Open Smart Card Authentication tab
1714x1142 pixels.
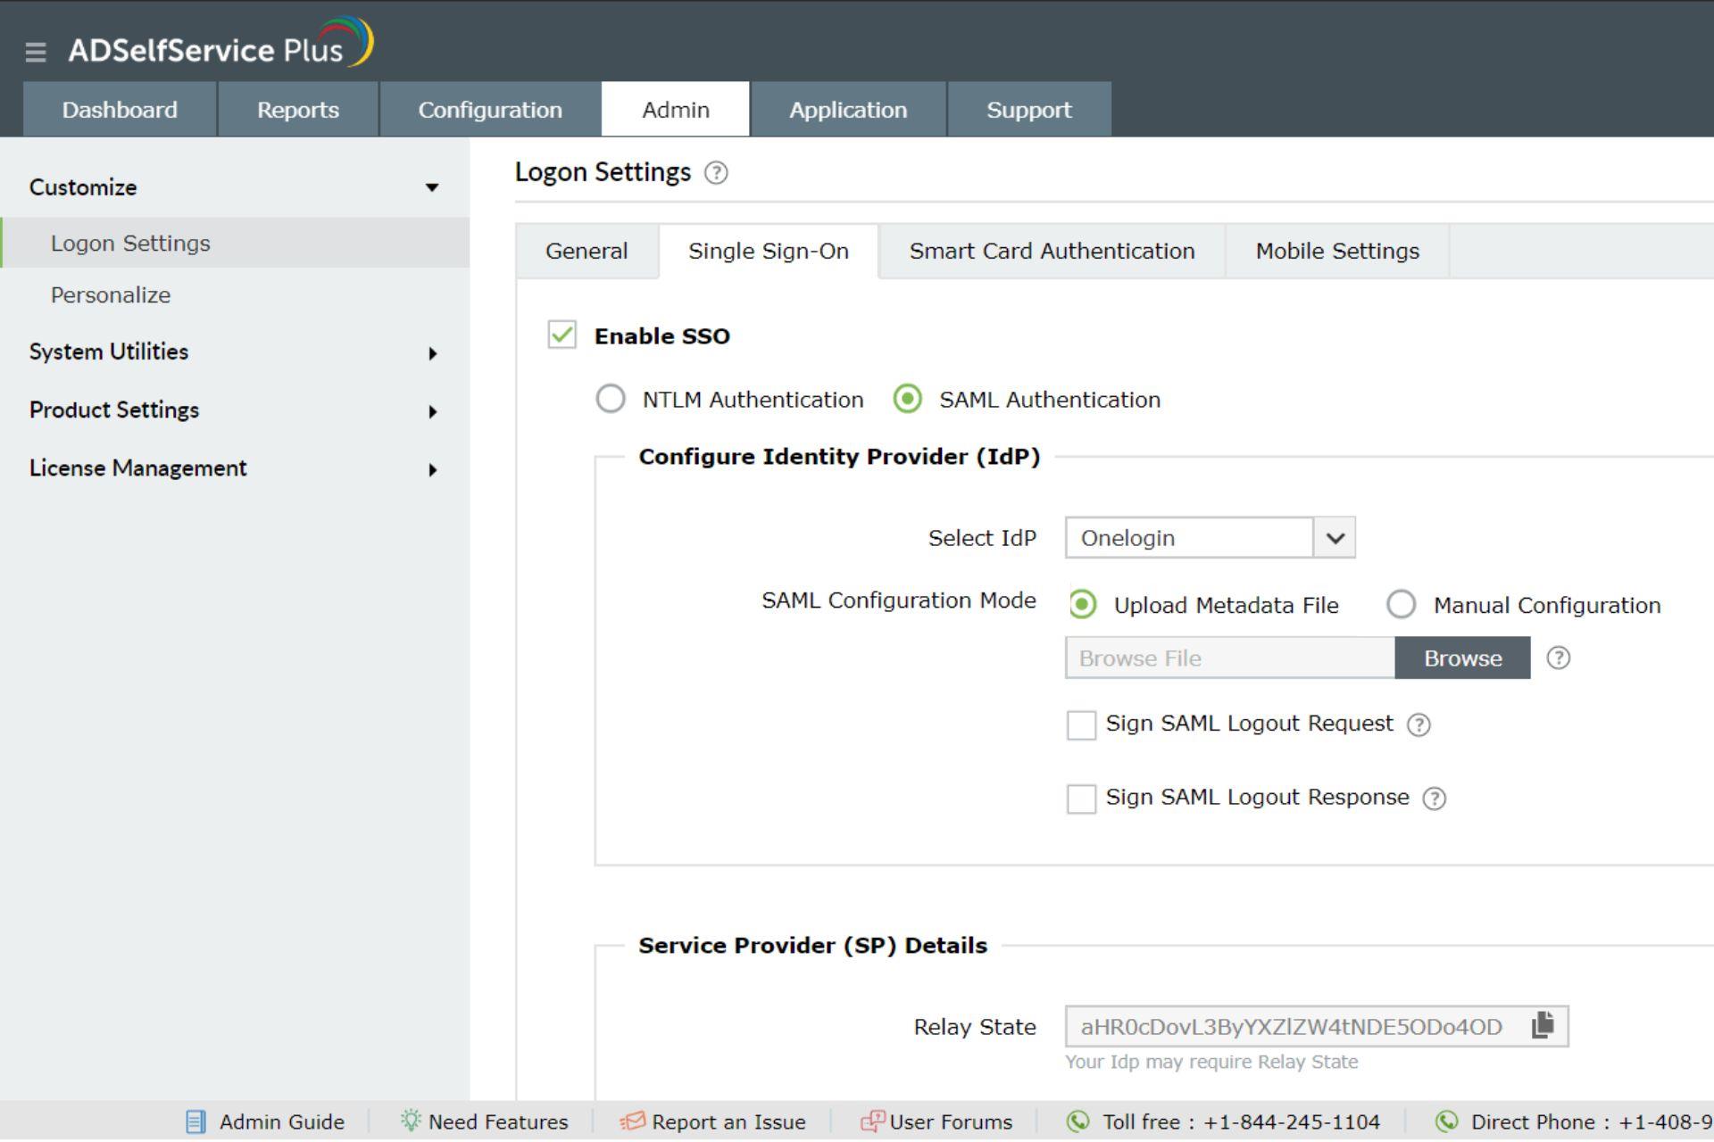point(1052,252)
